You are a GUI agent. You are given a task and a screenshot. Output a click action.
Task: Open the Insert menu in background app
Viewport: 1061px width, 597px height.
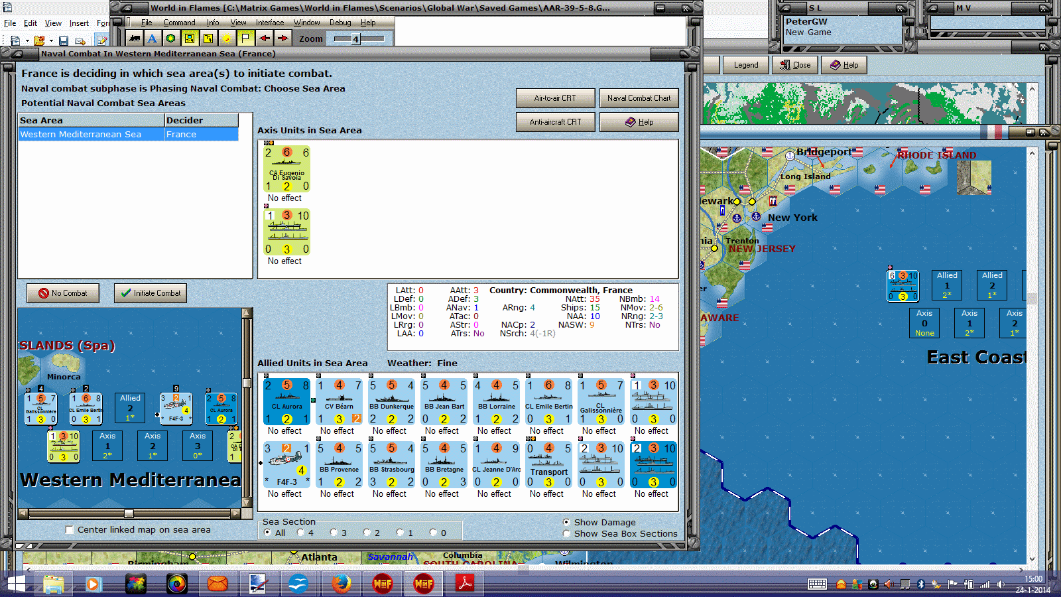(x=79, y=23)
